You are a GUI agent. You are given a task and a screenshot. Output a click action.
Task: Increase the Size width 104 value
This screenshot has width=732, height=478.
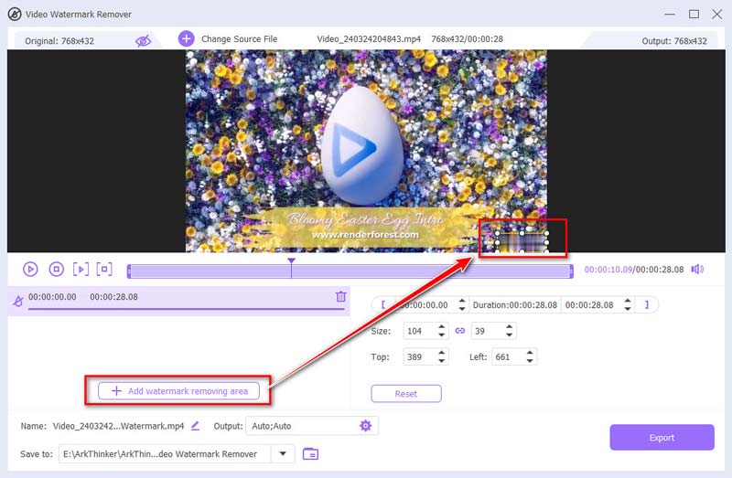[x=442, y=327]
